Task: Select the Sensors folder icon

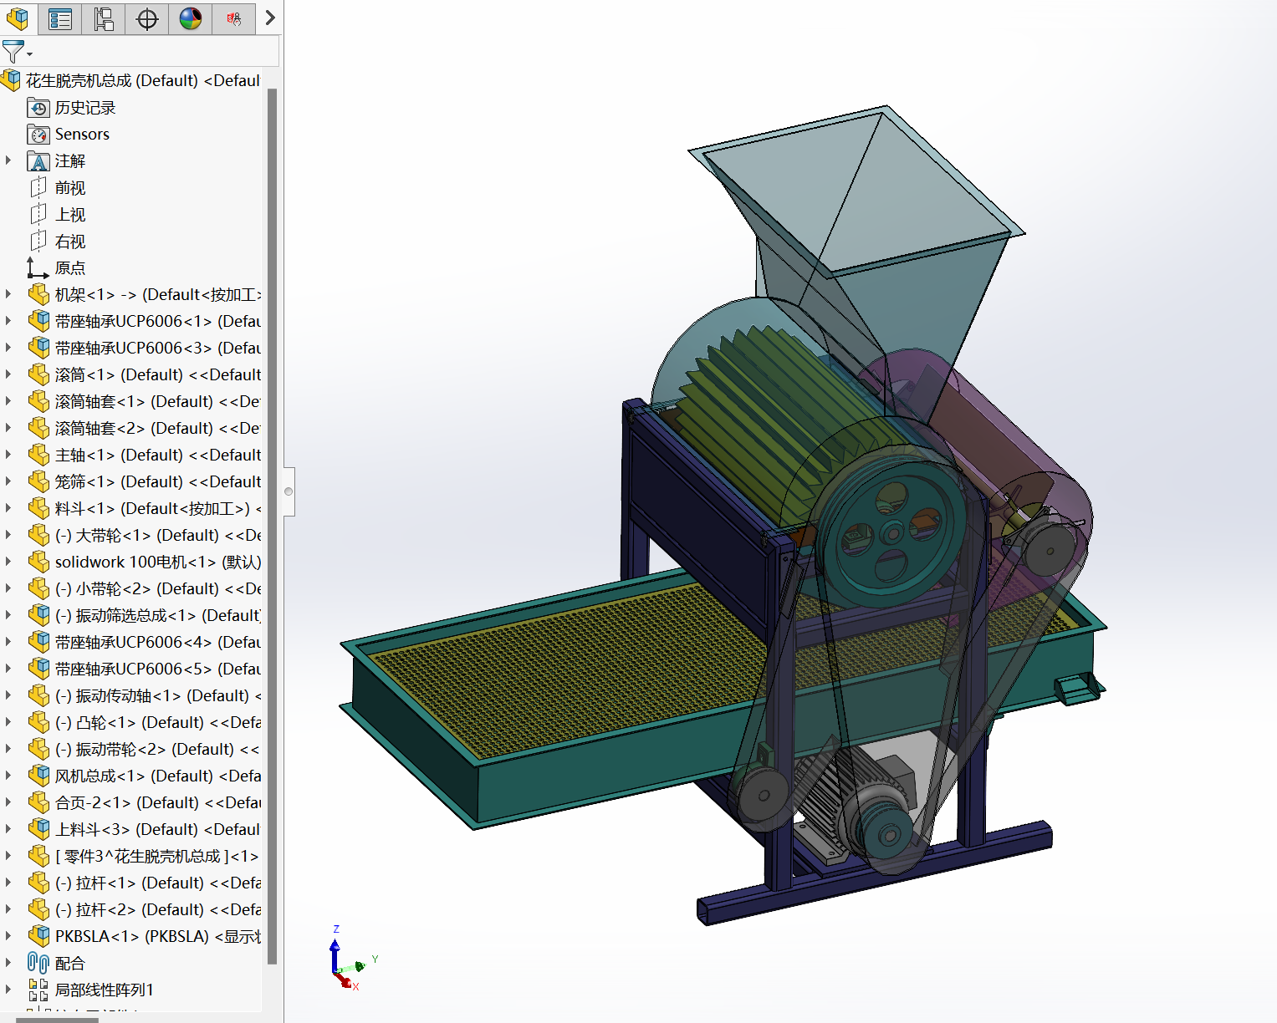Action: tap(38, 135)
